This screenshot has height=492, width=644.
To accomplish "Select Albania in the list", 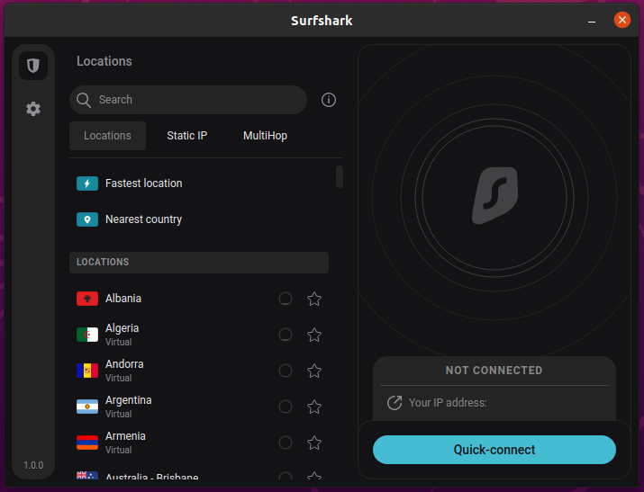I will [199, 299].
